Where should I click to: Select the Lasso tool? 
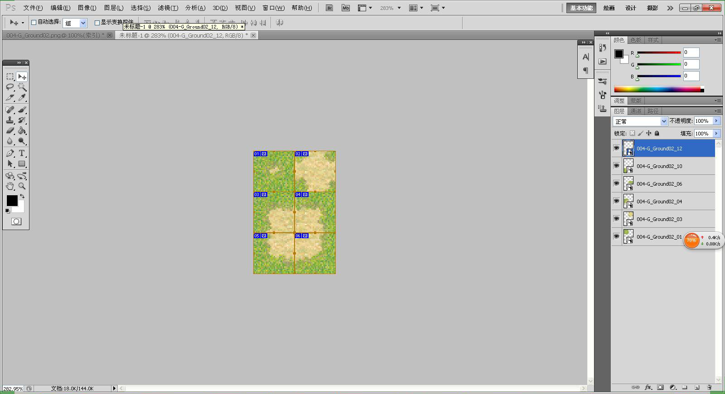pos(10,87)
